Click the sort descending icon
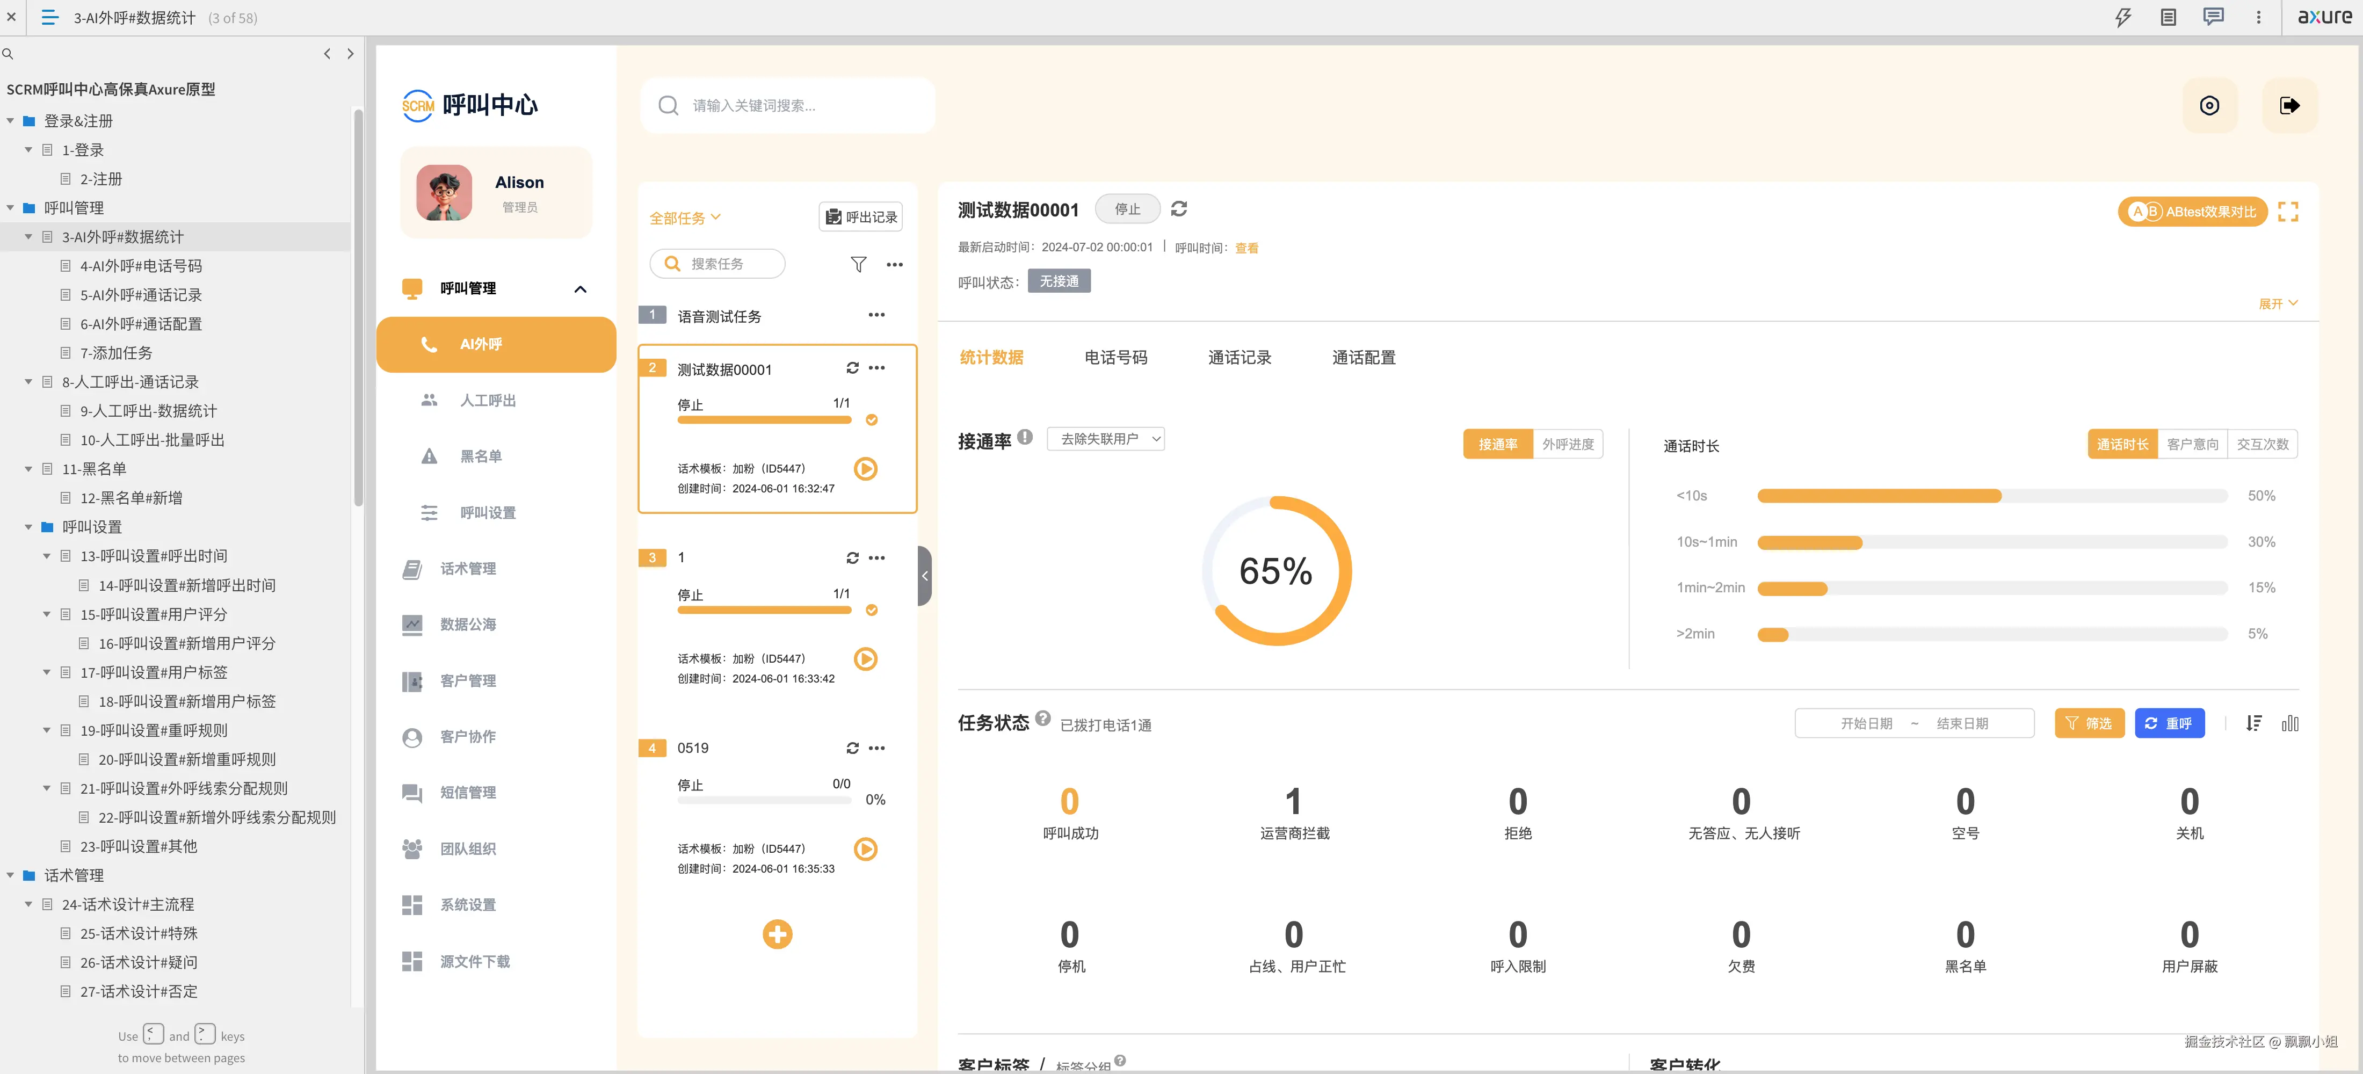The width and height of the screenshot is (2363, 1074). coord(2254,723)
